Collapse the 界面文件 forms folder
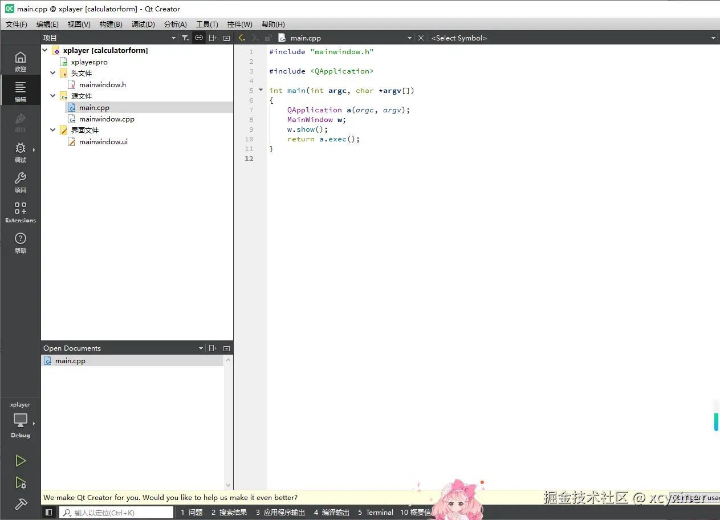The image size is (720, 520). point(53,130)
